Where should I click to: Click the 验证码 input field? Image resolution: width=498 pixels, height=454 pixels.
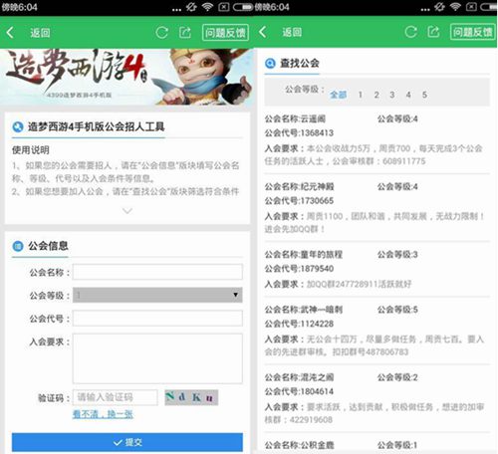point(116,397)
